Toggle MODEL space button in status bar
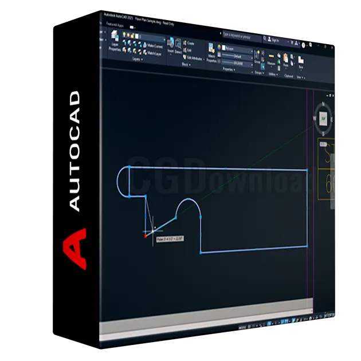 point(242,327)
